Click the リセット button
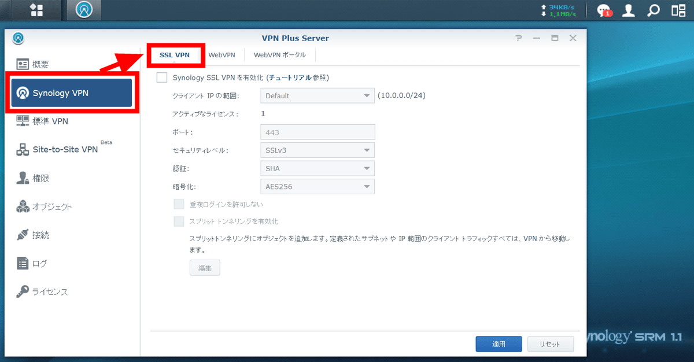The width and height of the screenshot is (694, 362). click(x=551, y=344)
